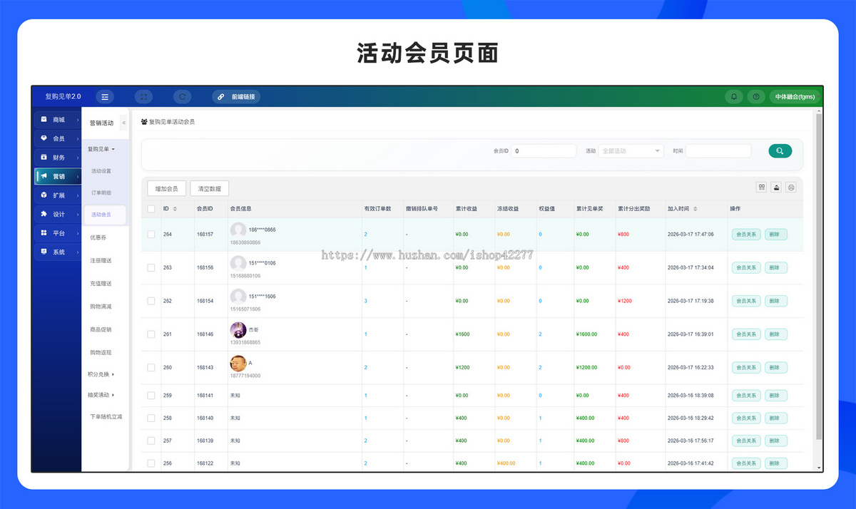Expand the 抽奖活动 submenu group
Screen dimensions: 856x509
click(101, 394)
